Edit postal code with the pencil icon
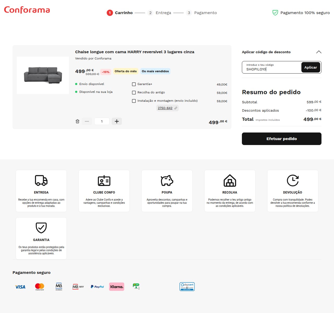Screen dimensions: 334x313 coord(176,108)
